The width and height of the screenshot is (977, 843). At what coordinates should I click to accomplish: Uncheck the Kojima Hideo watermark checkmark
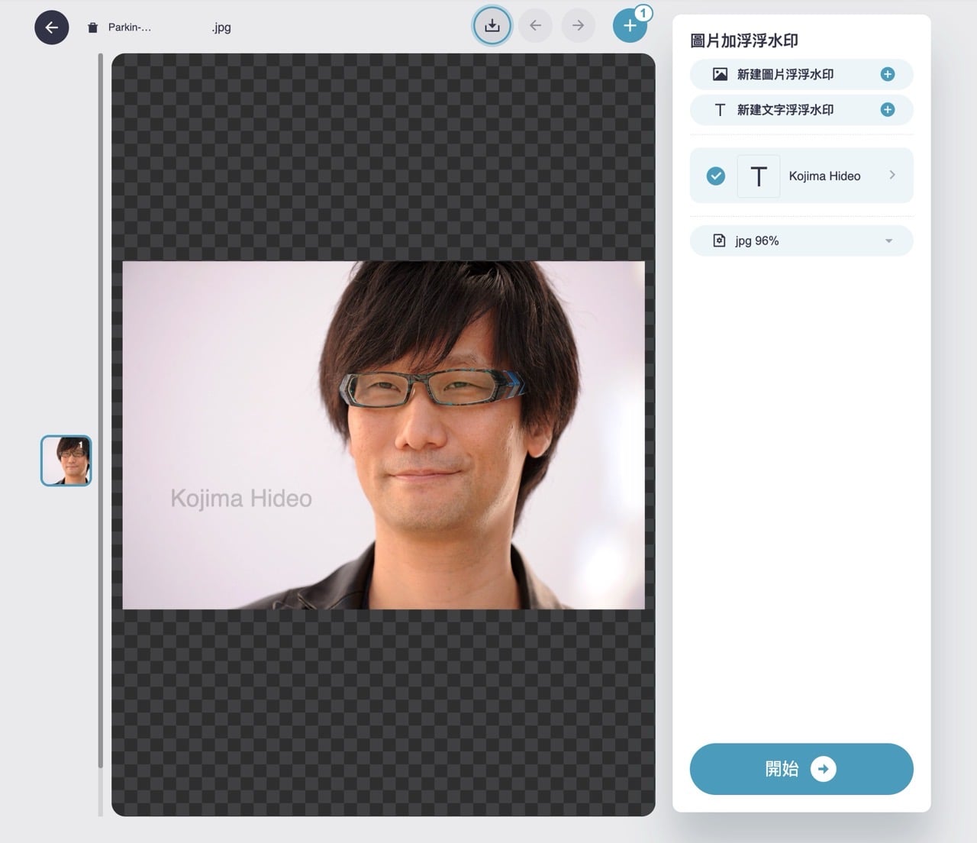coord(715,176)
